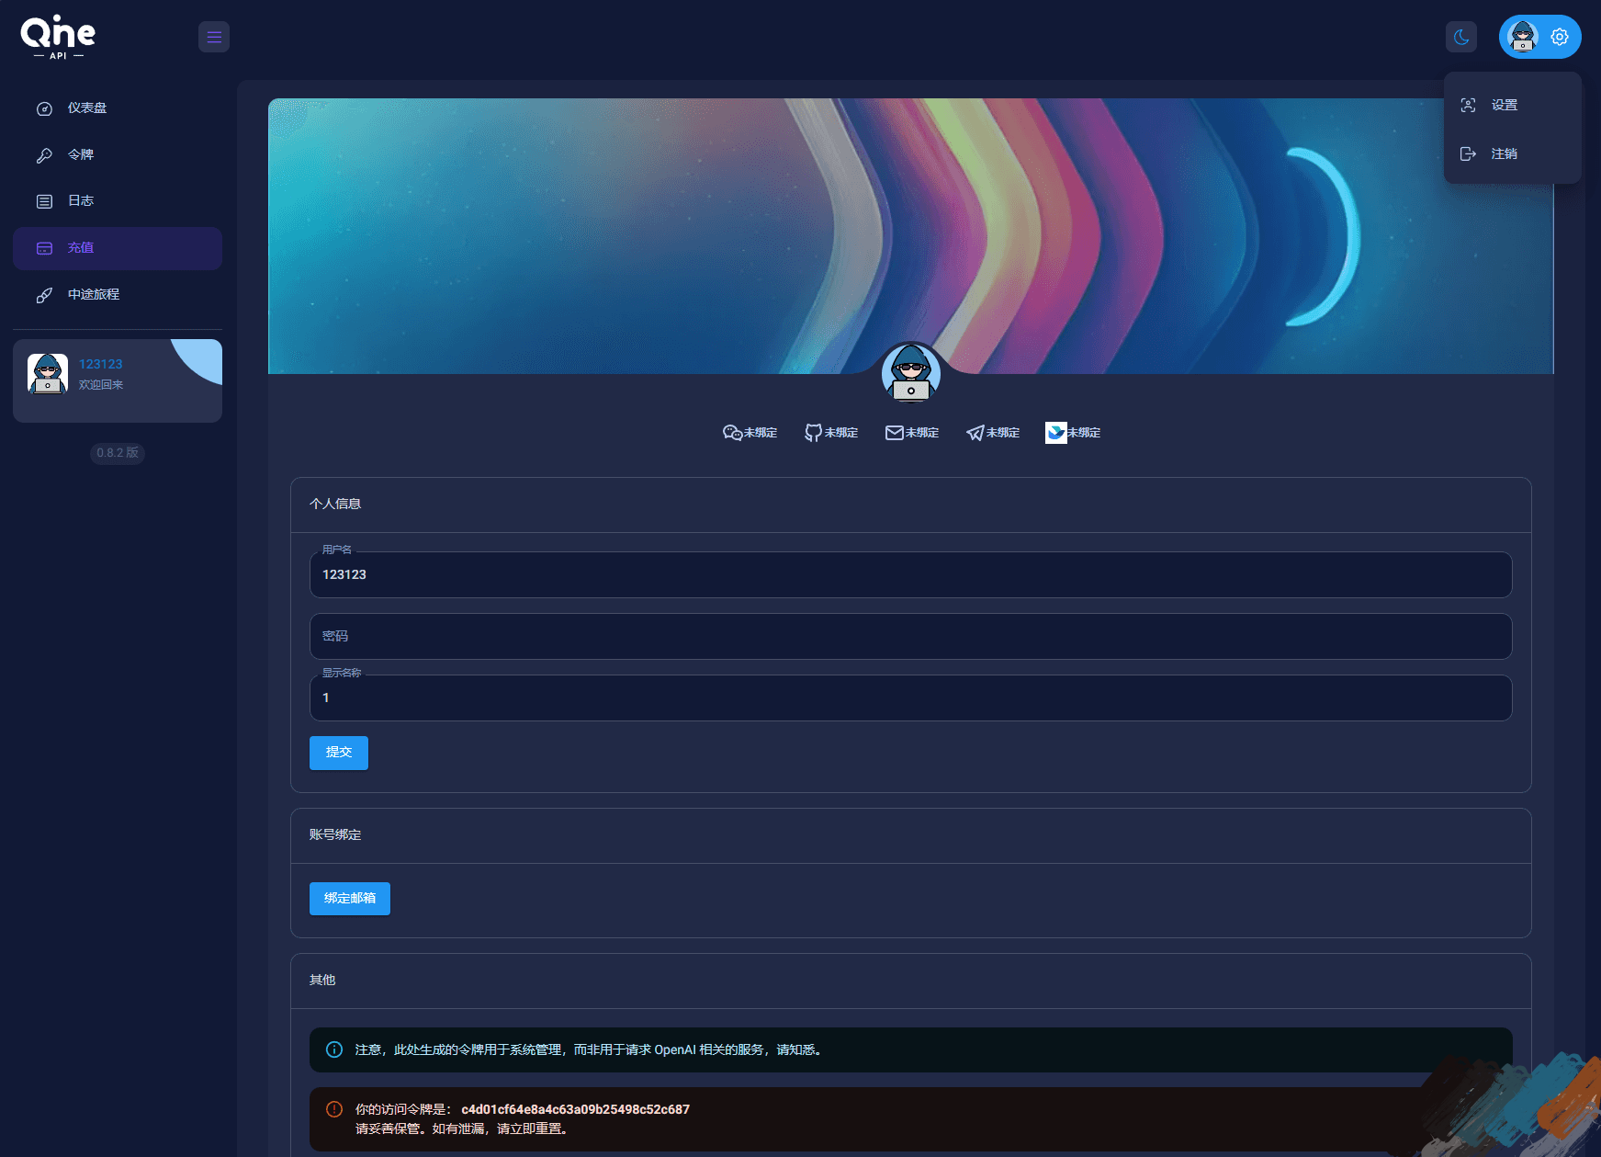The height and width of the screenshot is (1157, 1601).
Task: Click the brush icon beside 中途旅程
Action: pyautogui.click(x=44, y=295)
